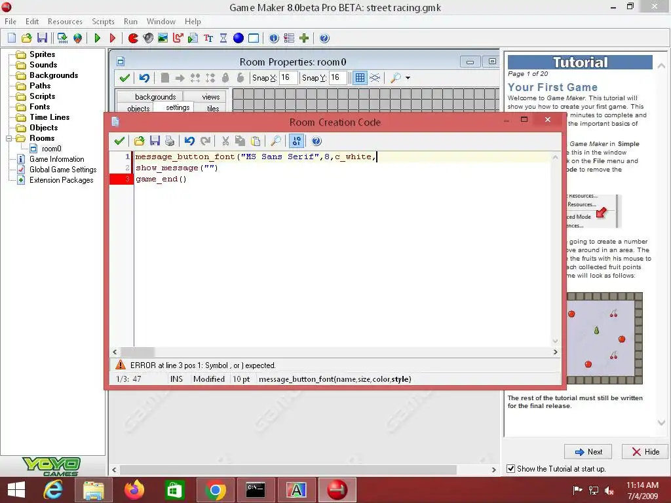This screenshot has height=503, width=671.
Task: Open the Run menu
Action: coord(130,22)
